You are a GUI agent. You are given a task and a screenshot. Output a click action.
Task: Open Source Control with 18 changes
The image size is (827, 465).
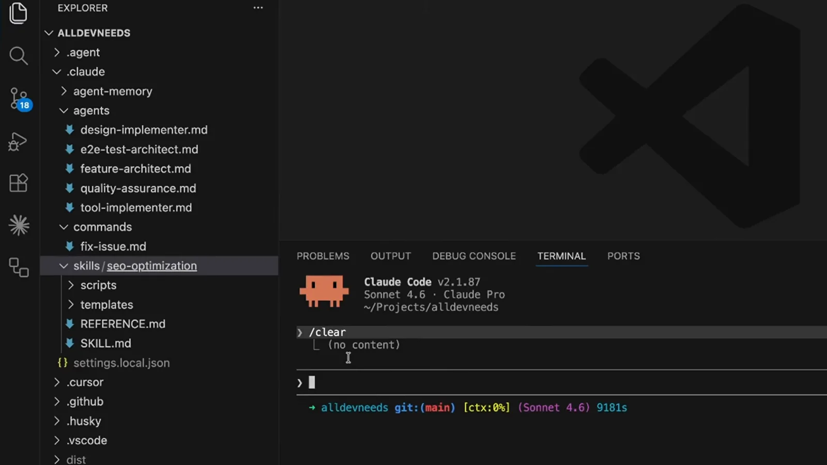pyautogui.click(x=20, y=99)
